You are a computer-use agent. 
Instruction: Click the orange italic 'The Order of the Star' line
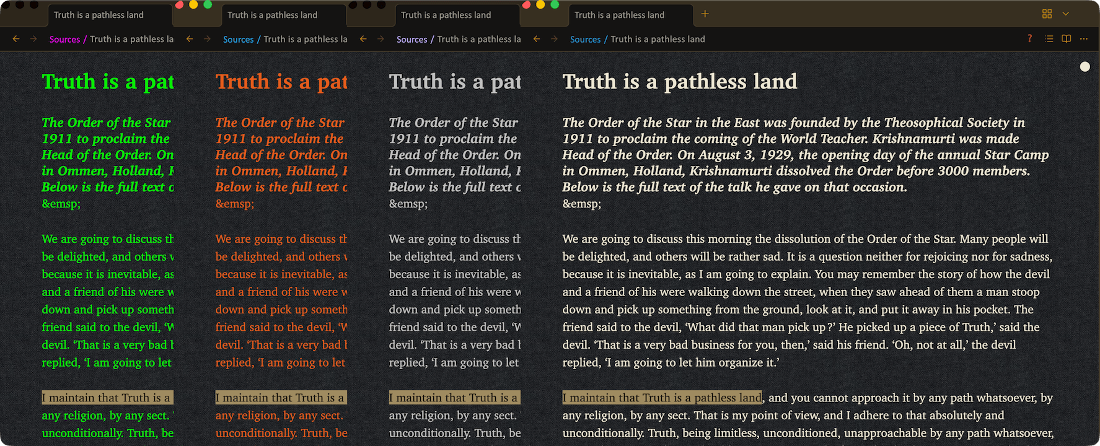(279, 123)
